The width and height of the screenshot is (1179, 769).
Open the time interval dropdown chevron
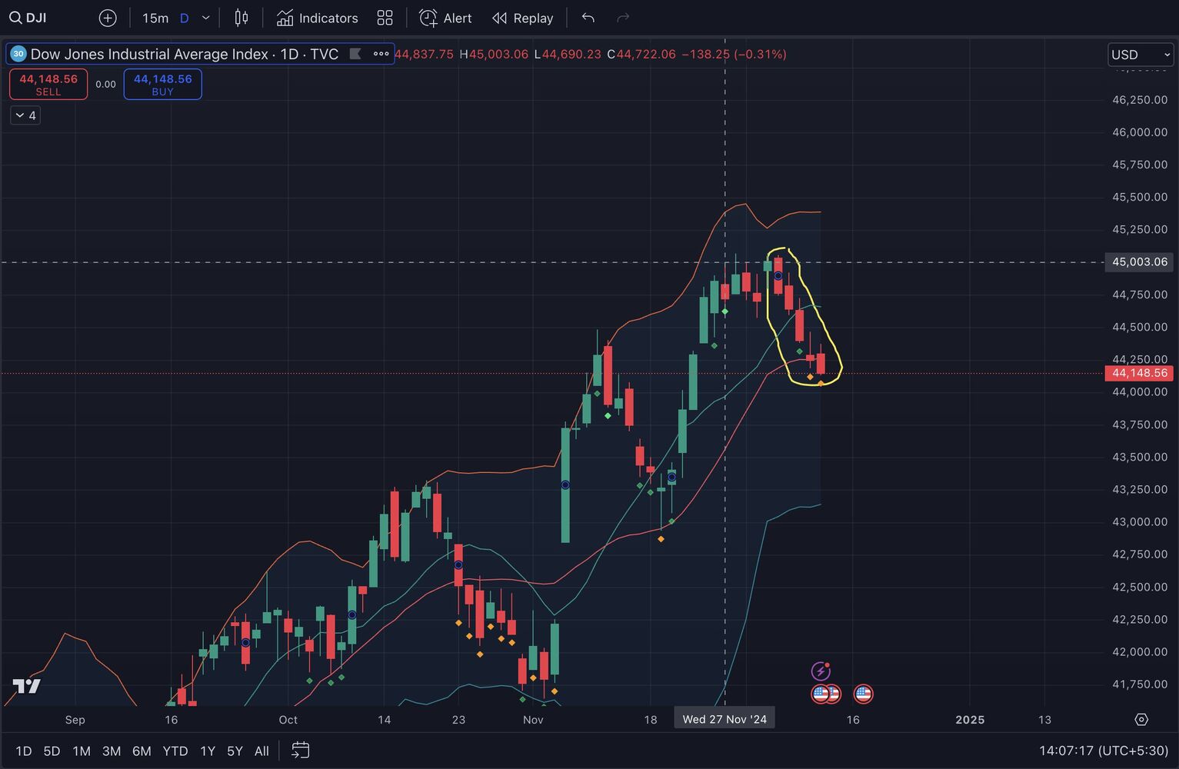205,18
